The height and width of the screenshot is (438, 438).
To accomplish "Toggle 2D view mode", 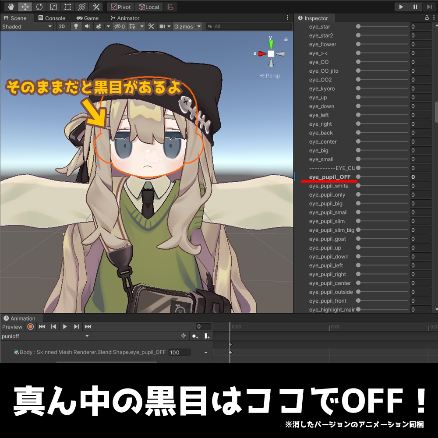I will (x=62, y=26).
